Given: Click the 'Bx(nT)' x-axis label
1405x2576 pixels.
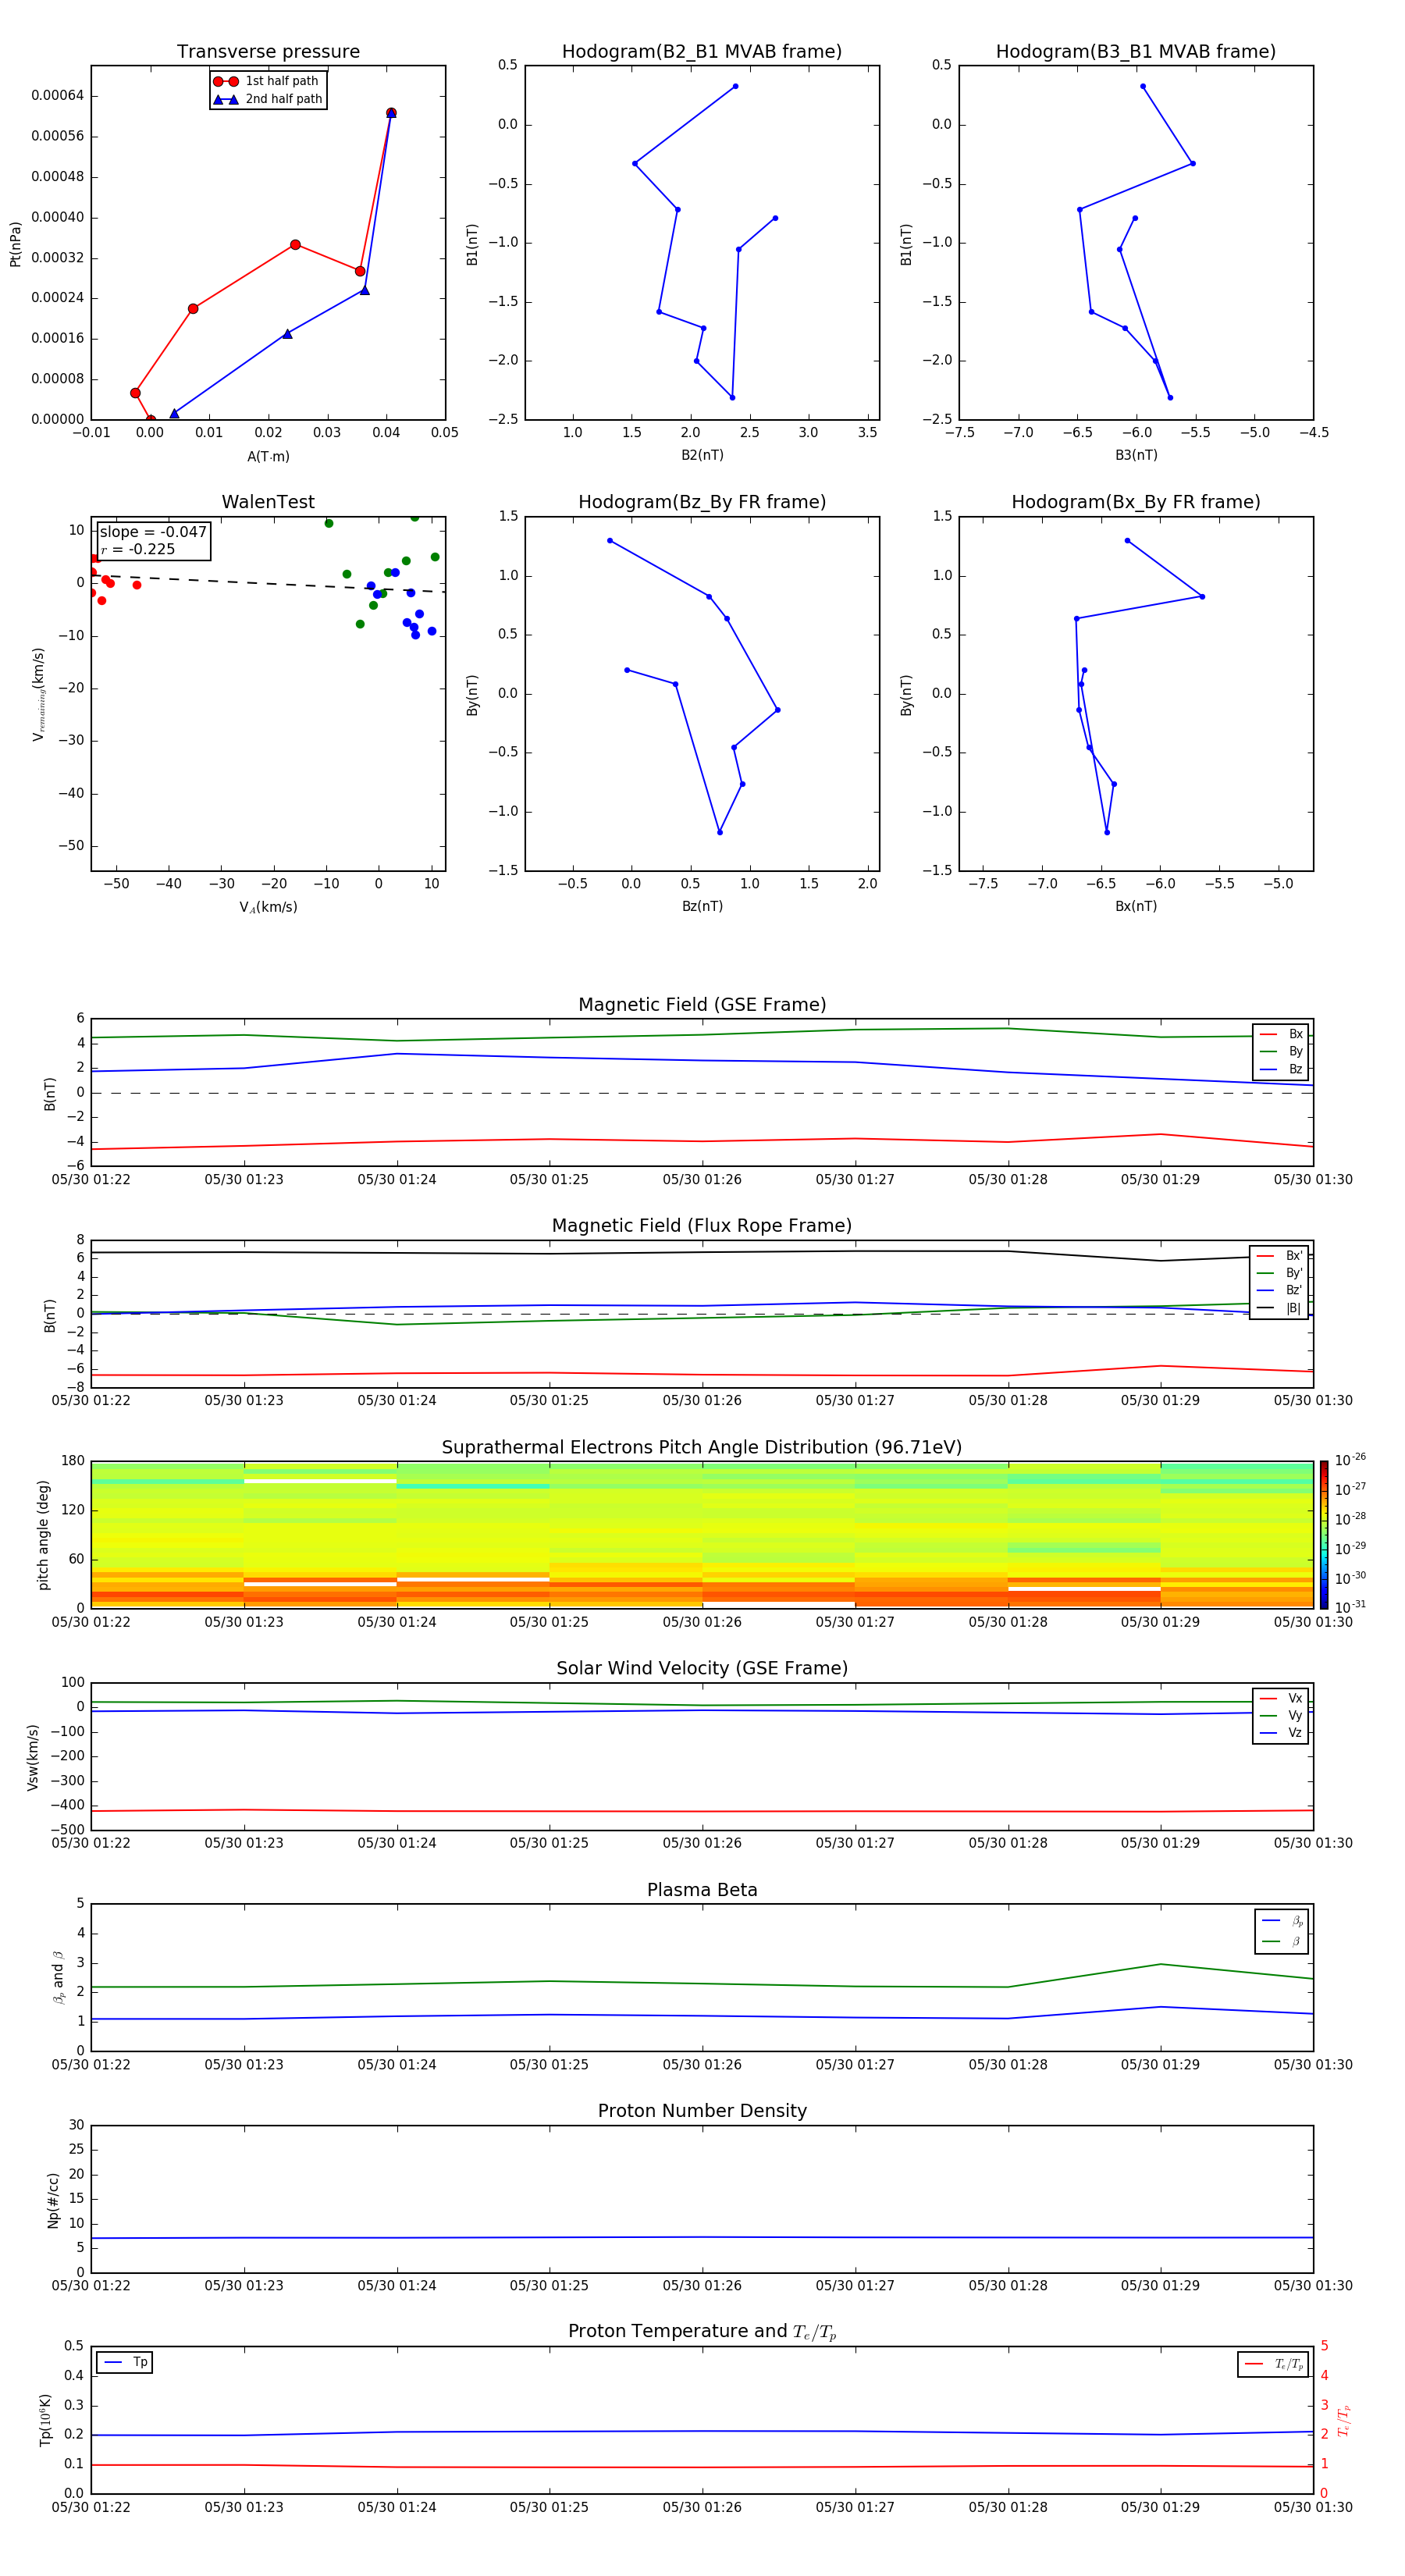Looking at the screenshot, I should (1136, 906).
